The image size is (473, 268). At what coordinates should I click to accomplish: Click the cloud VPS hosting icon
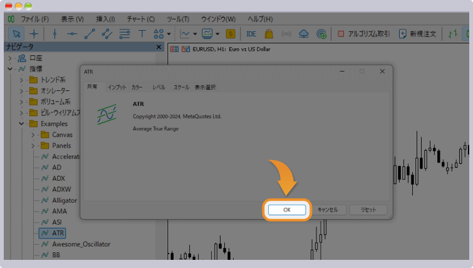tap(304, 34)
